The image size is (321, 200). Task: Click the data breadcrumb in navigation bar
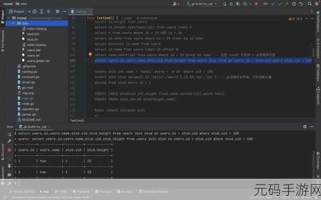coord(21,4)
